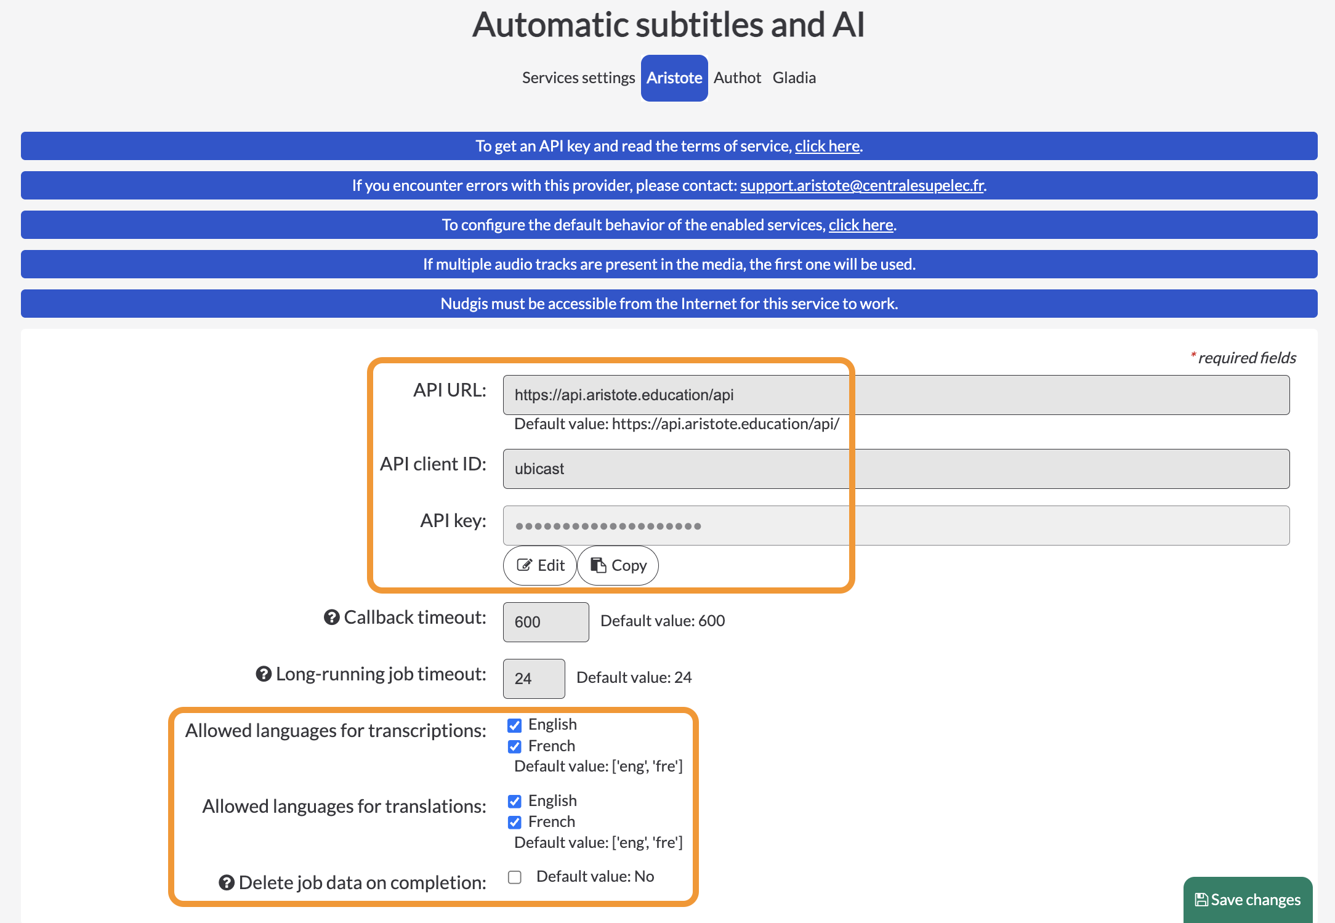
Task: Click the 'API key:' label
Action: (453, 520)
